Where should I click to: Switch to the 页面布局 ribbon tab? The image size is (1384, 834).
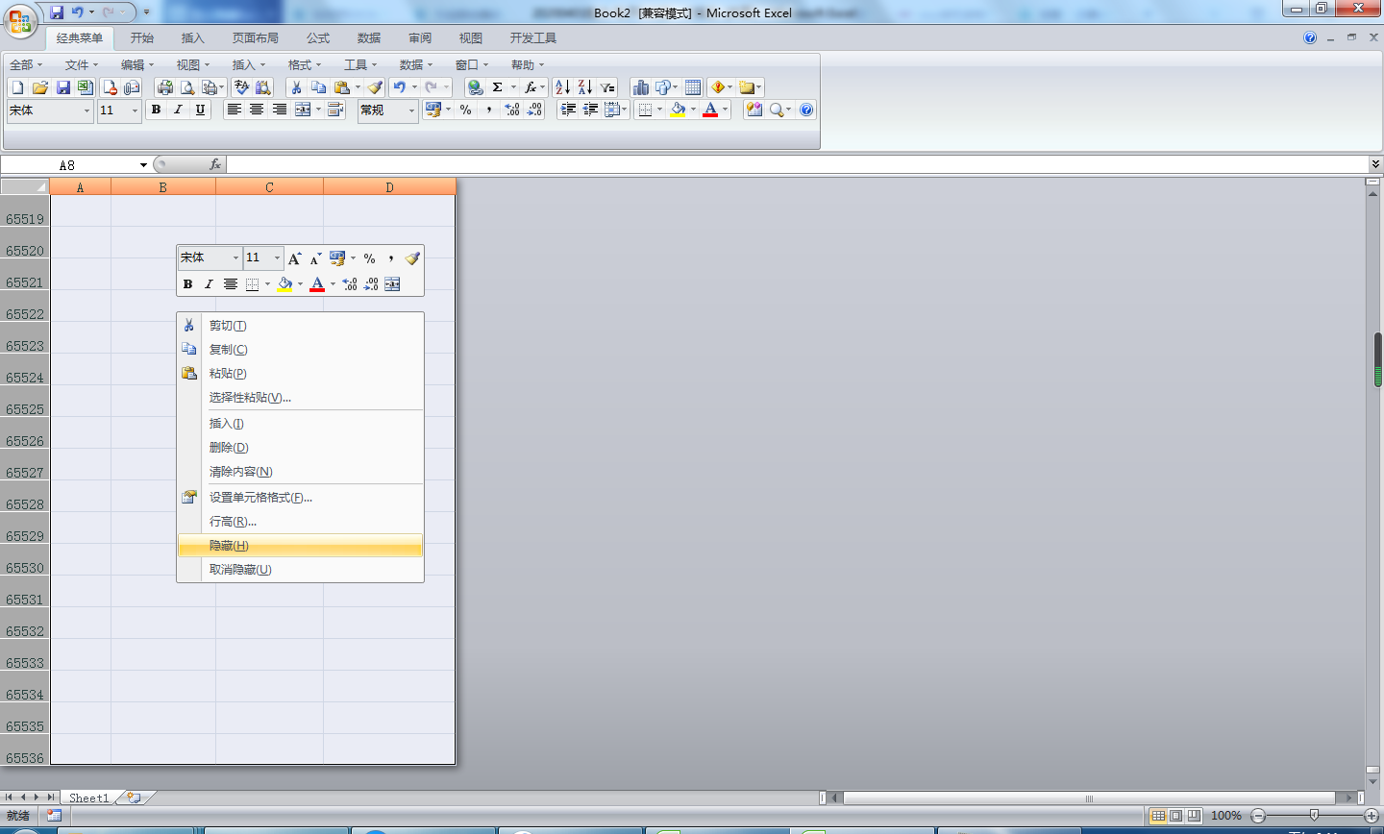(256, 38)
